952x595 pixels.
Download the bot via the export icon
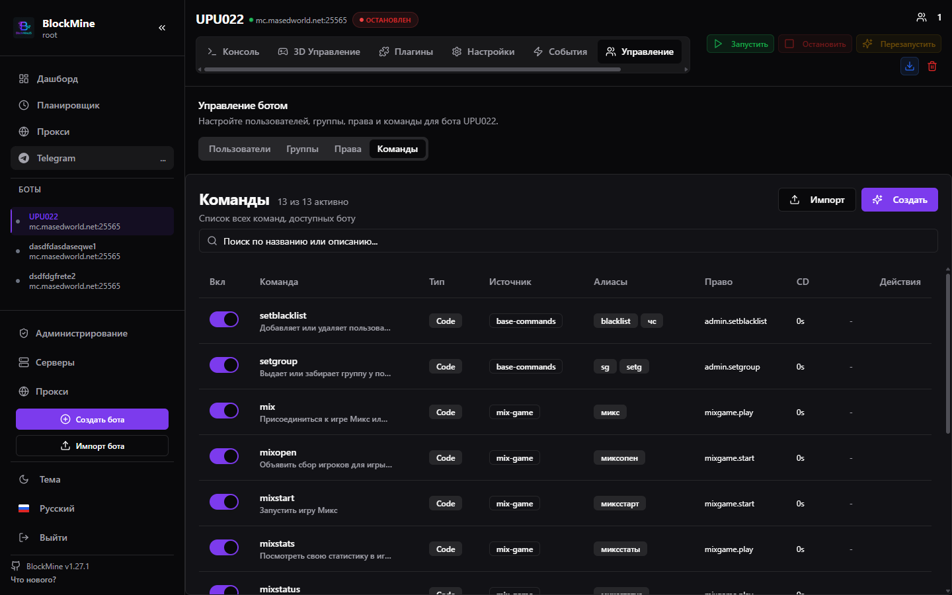click(910, 66)
